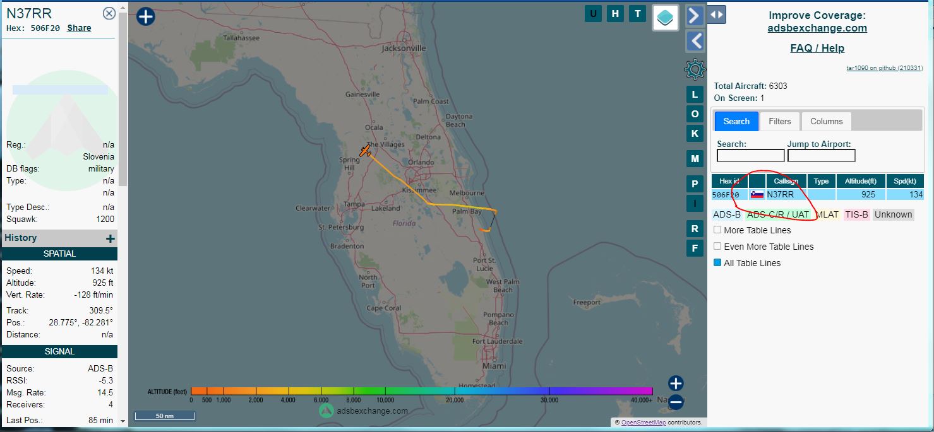934x432 pixels.
Task: Open the FAQ / Help link
Action: pyautogui.click(x=817, y=48)
